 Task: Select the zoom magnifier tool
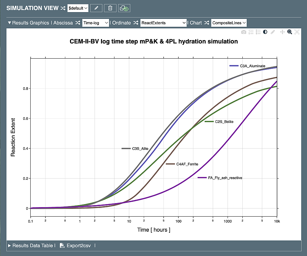(289, 32)
